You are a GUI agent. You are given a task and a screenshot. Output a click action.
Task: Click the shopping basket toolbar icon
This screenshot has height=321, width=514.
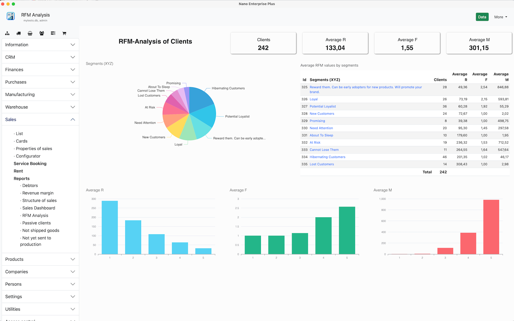30,33
